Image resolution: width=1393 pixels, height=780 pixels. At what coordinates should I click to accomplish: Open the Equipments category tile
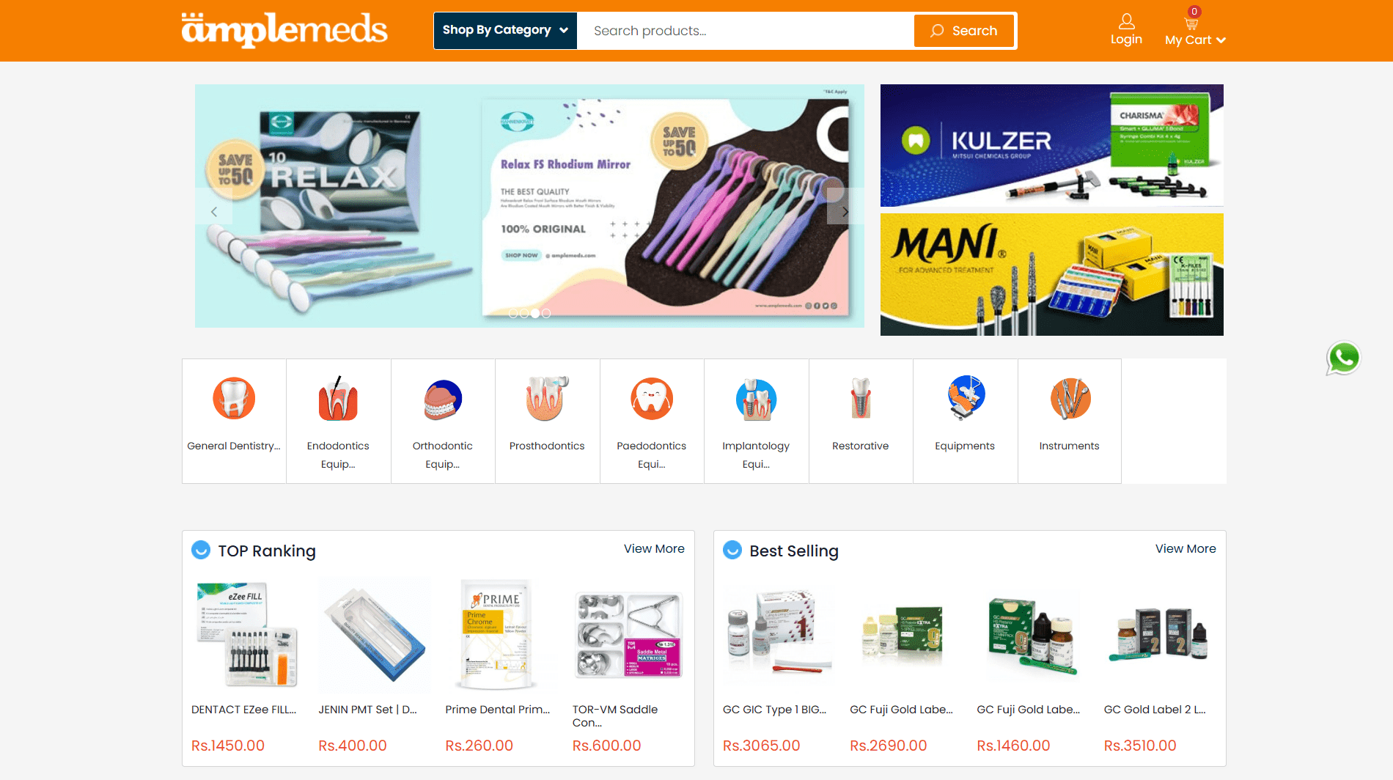(965, 421)
